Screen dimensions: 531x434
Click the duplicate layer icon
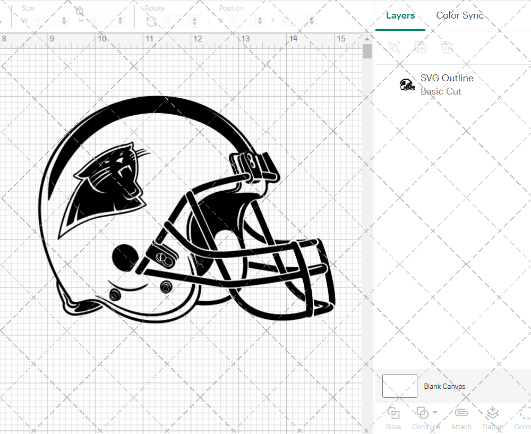coord(421,48)
